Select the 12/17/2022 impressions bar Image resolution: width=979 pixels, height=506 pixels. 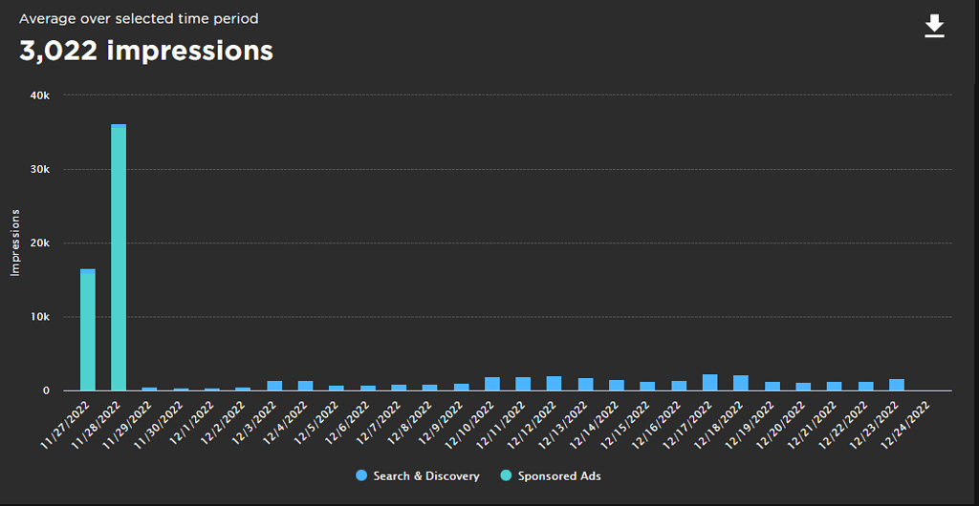[x=709, y=382]
